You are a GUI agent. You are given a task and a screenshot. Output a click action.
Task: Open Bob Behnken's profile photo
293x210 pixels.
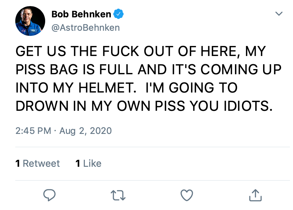click(30, 21)
